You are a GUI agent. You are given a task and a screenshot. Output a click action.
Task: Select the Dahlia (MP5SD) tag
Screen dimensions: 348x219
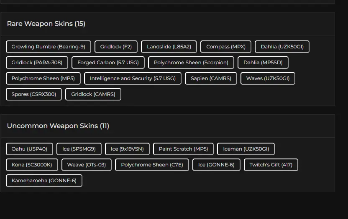pyautogui.click(x=263, y=63)
